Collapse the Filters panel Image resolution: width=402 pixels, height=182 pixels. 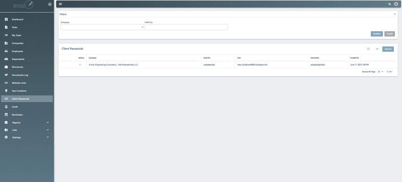(395, 14)
